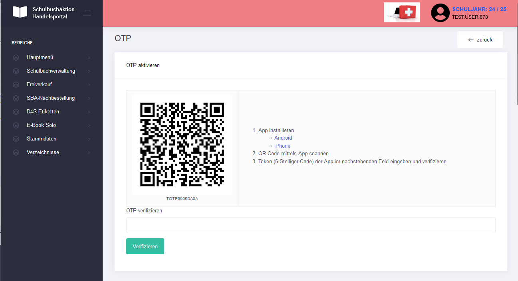Click the Verifizieren button
518x281 pixels.
pyautogui.click(x=145, y=246)
